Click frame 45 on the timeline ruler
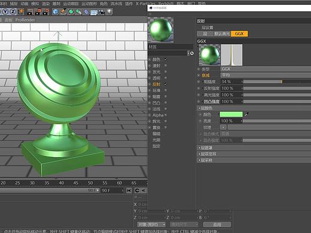 (75, 183)
